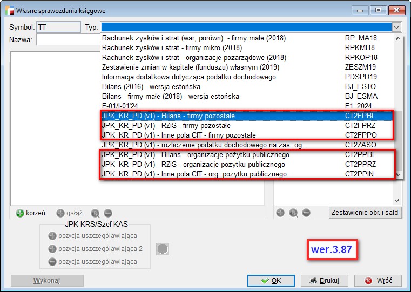Click the green plus korzeń icon
Screen dimensions: 411x292
click(20, 213)
